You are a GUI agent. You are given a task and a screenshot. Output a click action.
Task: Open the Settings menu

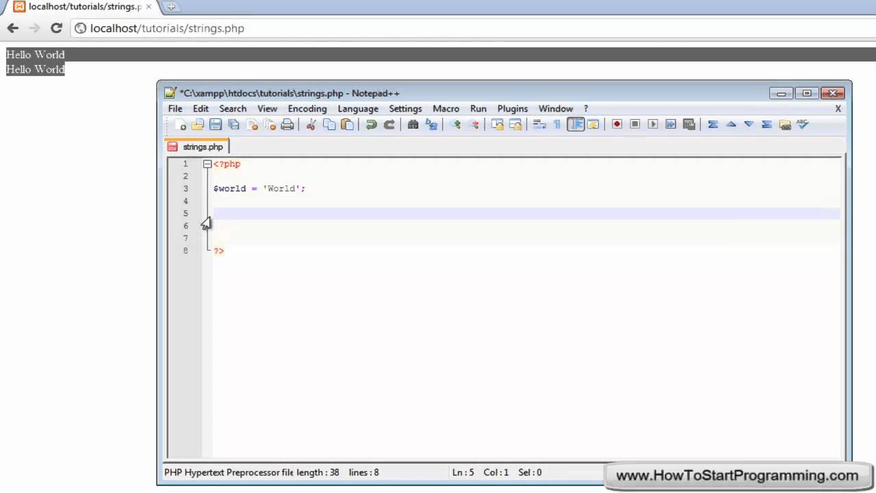[405, 109]
